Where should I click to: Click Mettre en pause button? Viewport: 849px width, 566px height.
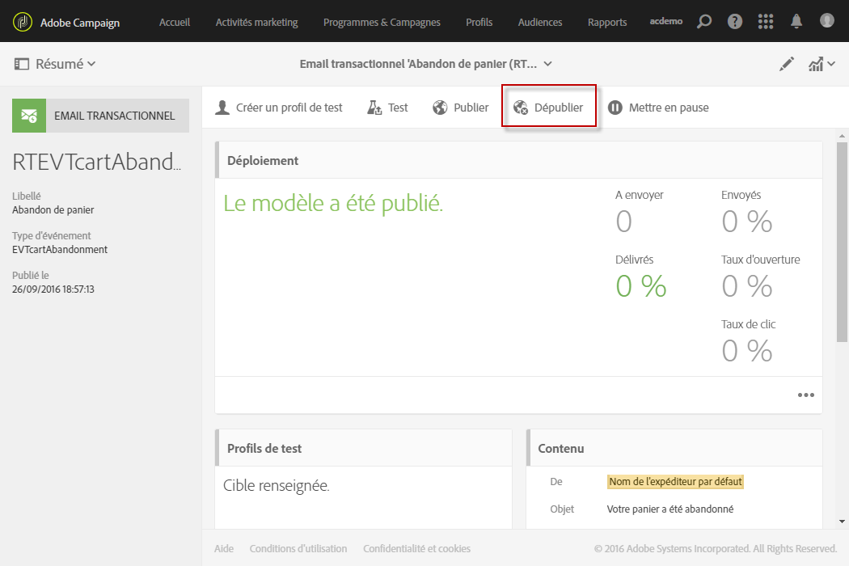tap(658, 108)
